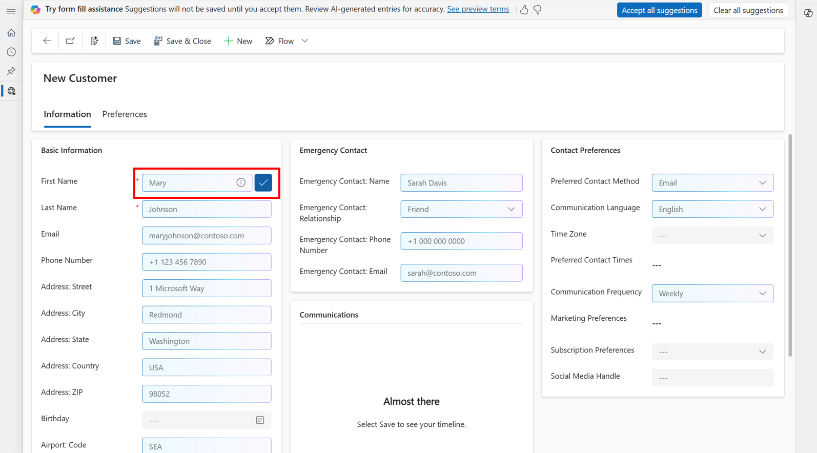
Task: Open Communication Language dropdown
Action: 712,209
